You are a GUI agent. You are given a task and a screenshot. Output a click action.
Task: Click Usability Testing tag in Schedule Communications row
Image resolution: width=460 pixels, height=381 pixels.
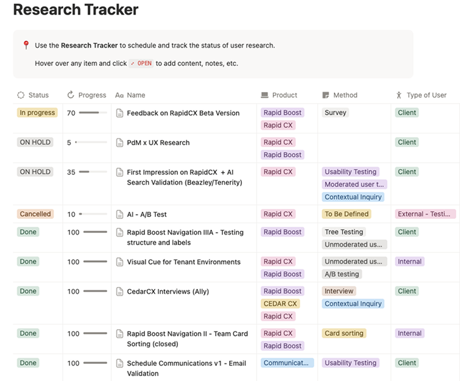(x=350, y=363)
